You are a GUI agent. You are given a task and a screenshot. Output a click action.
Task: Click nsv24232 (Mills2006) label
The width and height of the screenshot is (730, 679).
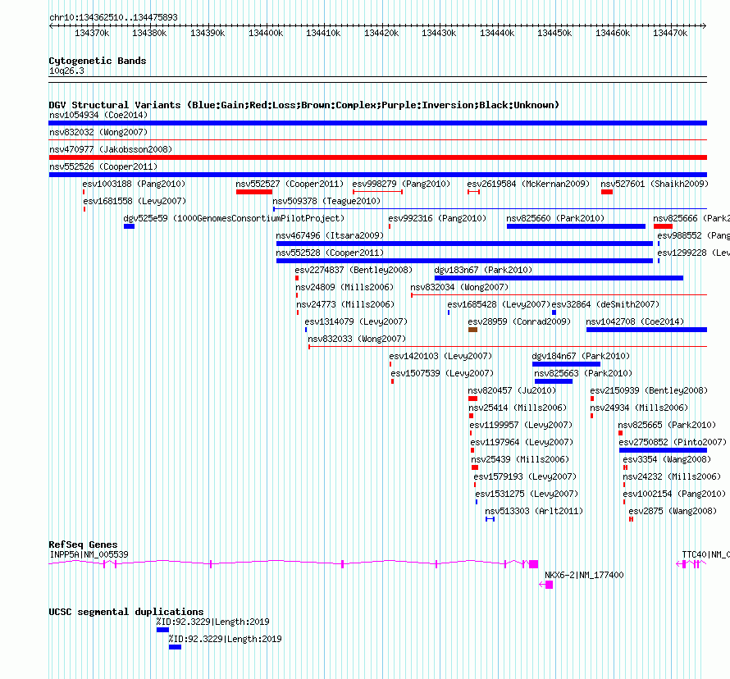coord(672,476)
